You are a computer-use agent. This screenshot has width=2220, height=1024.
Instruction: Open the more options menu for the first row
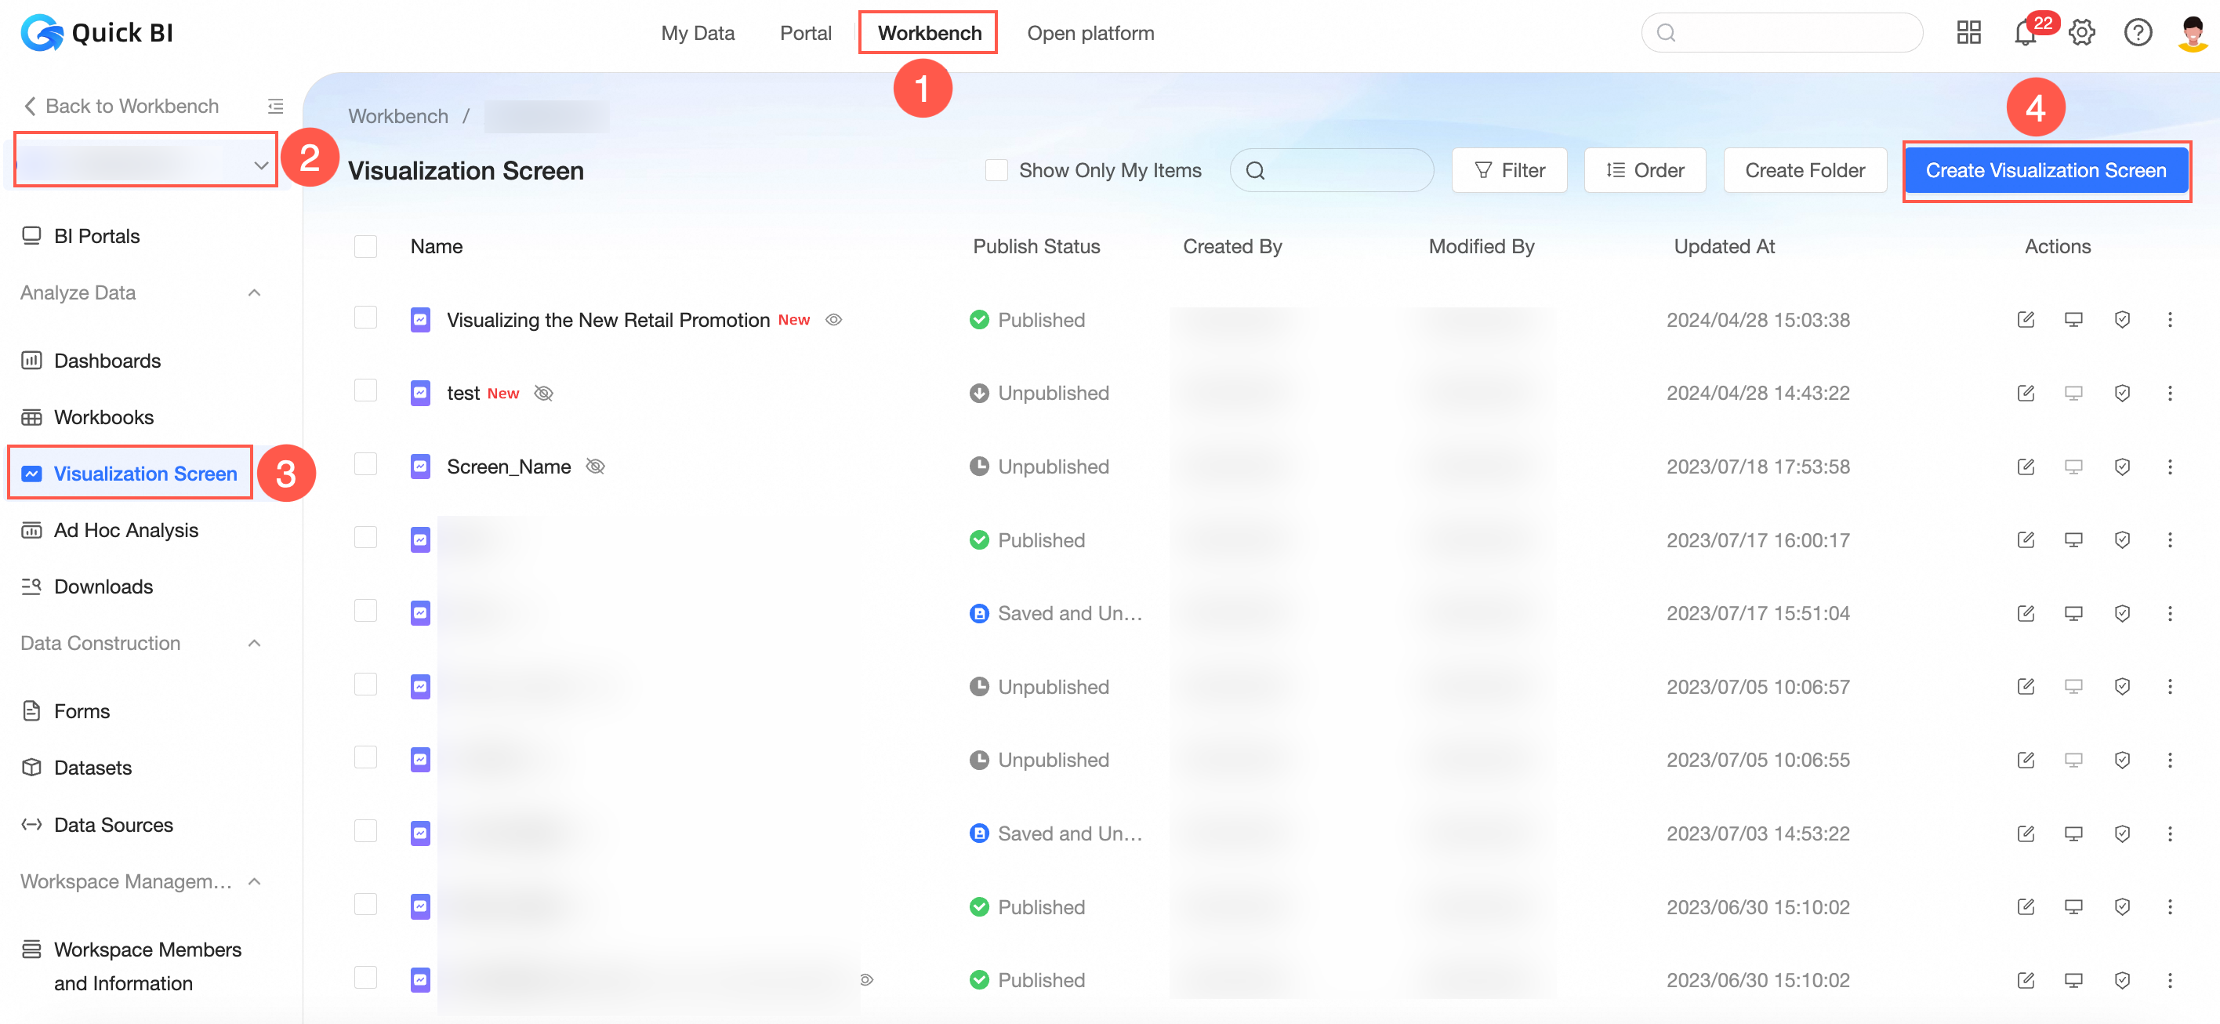2170,320
